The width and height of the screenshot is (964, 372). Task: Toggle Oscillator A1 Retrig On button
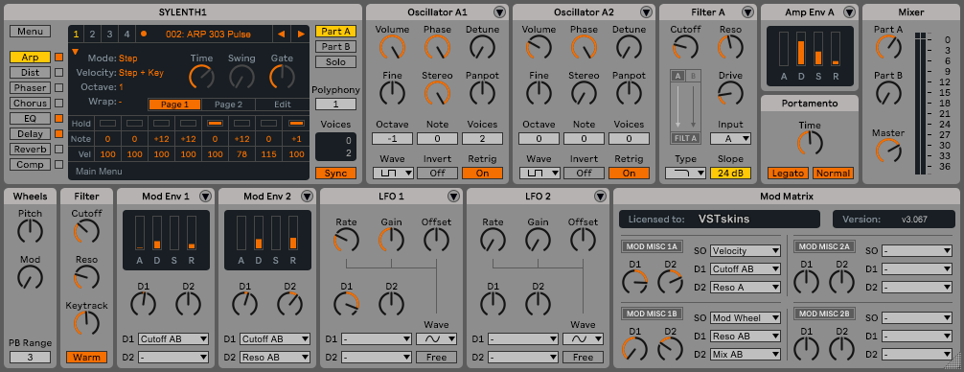[483, 174]
